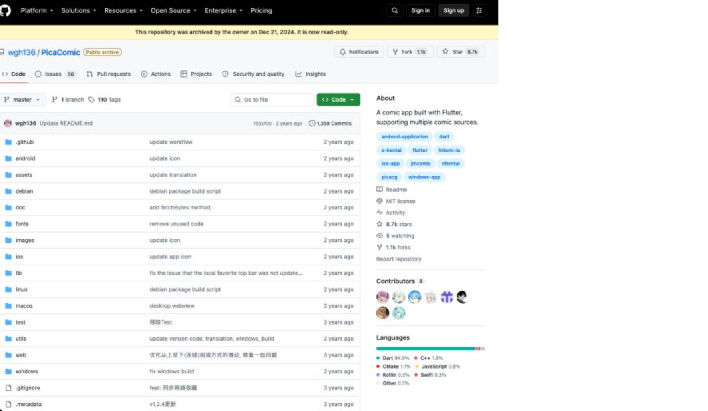Open commit message 'update workflow'

point(171,142)
